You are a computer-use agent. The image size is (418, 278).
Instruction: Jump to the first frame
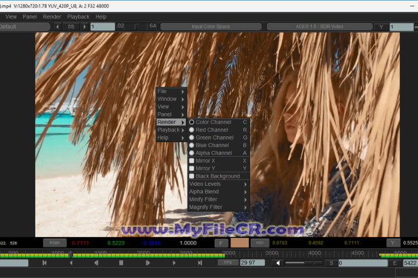coord(44,263)
